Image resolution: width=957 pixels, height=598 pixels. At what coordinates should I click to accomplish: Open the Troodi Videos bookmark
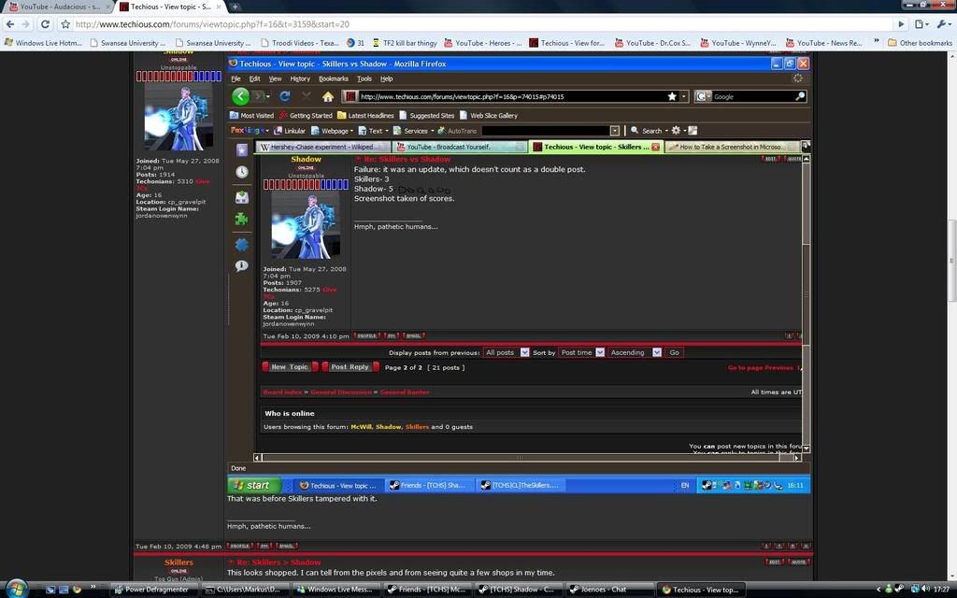299,43
